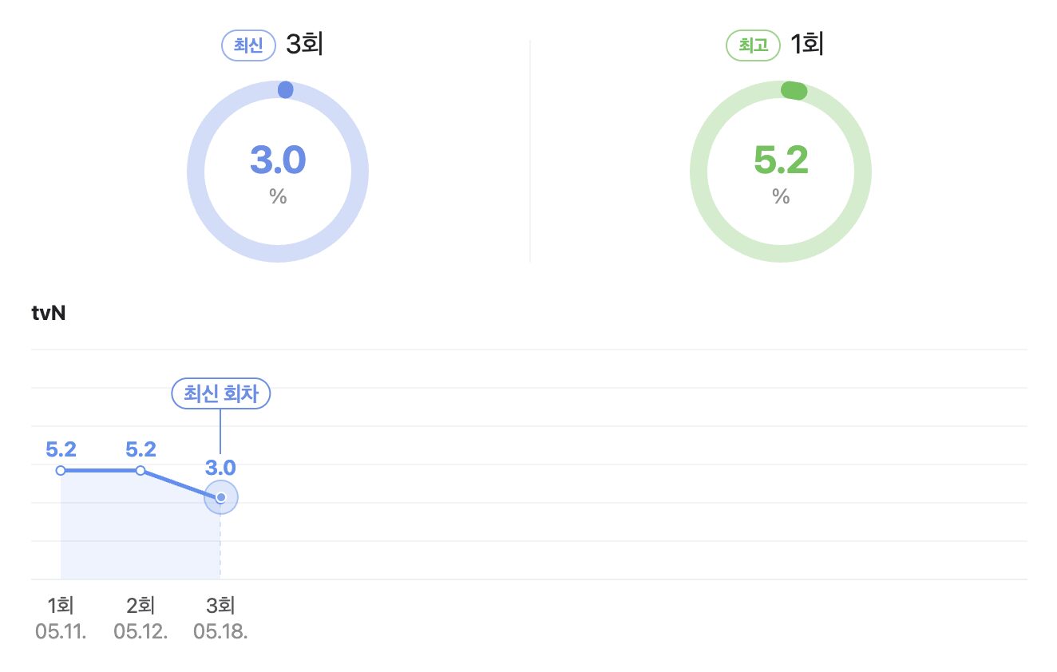Viewport: 1057px width, 672px height.
Task: Click the tvN channel label
Action: (x=48, y=314)
